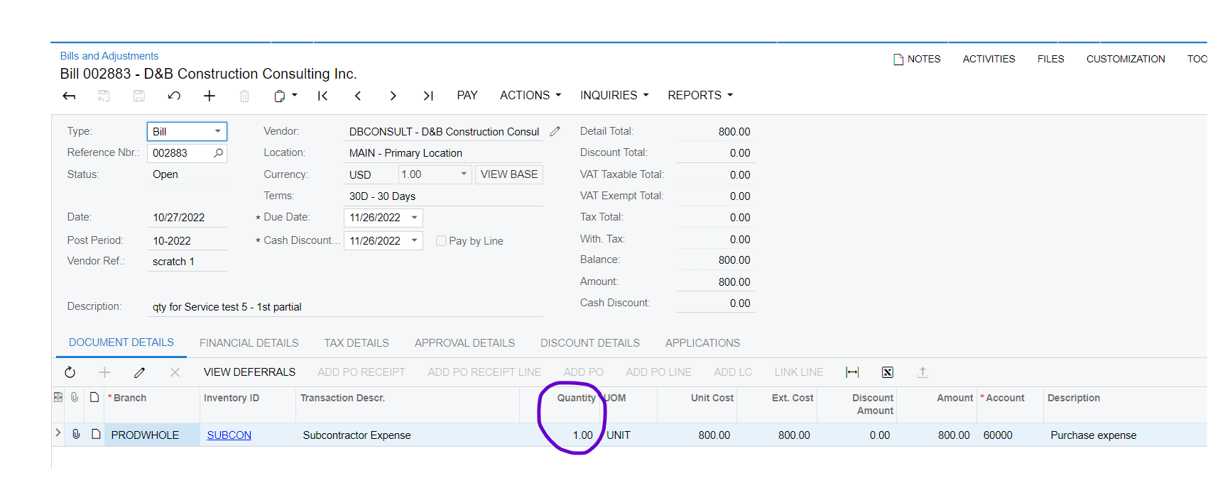The image size is (1230, 480).
Task: Go to the previous record
Action: point(358,96)
